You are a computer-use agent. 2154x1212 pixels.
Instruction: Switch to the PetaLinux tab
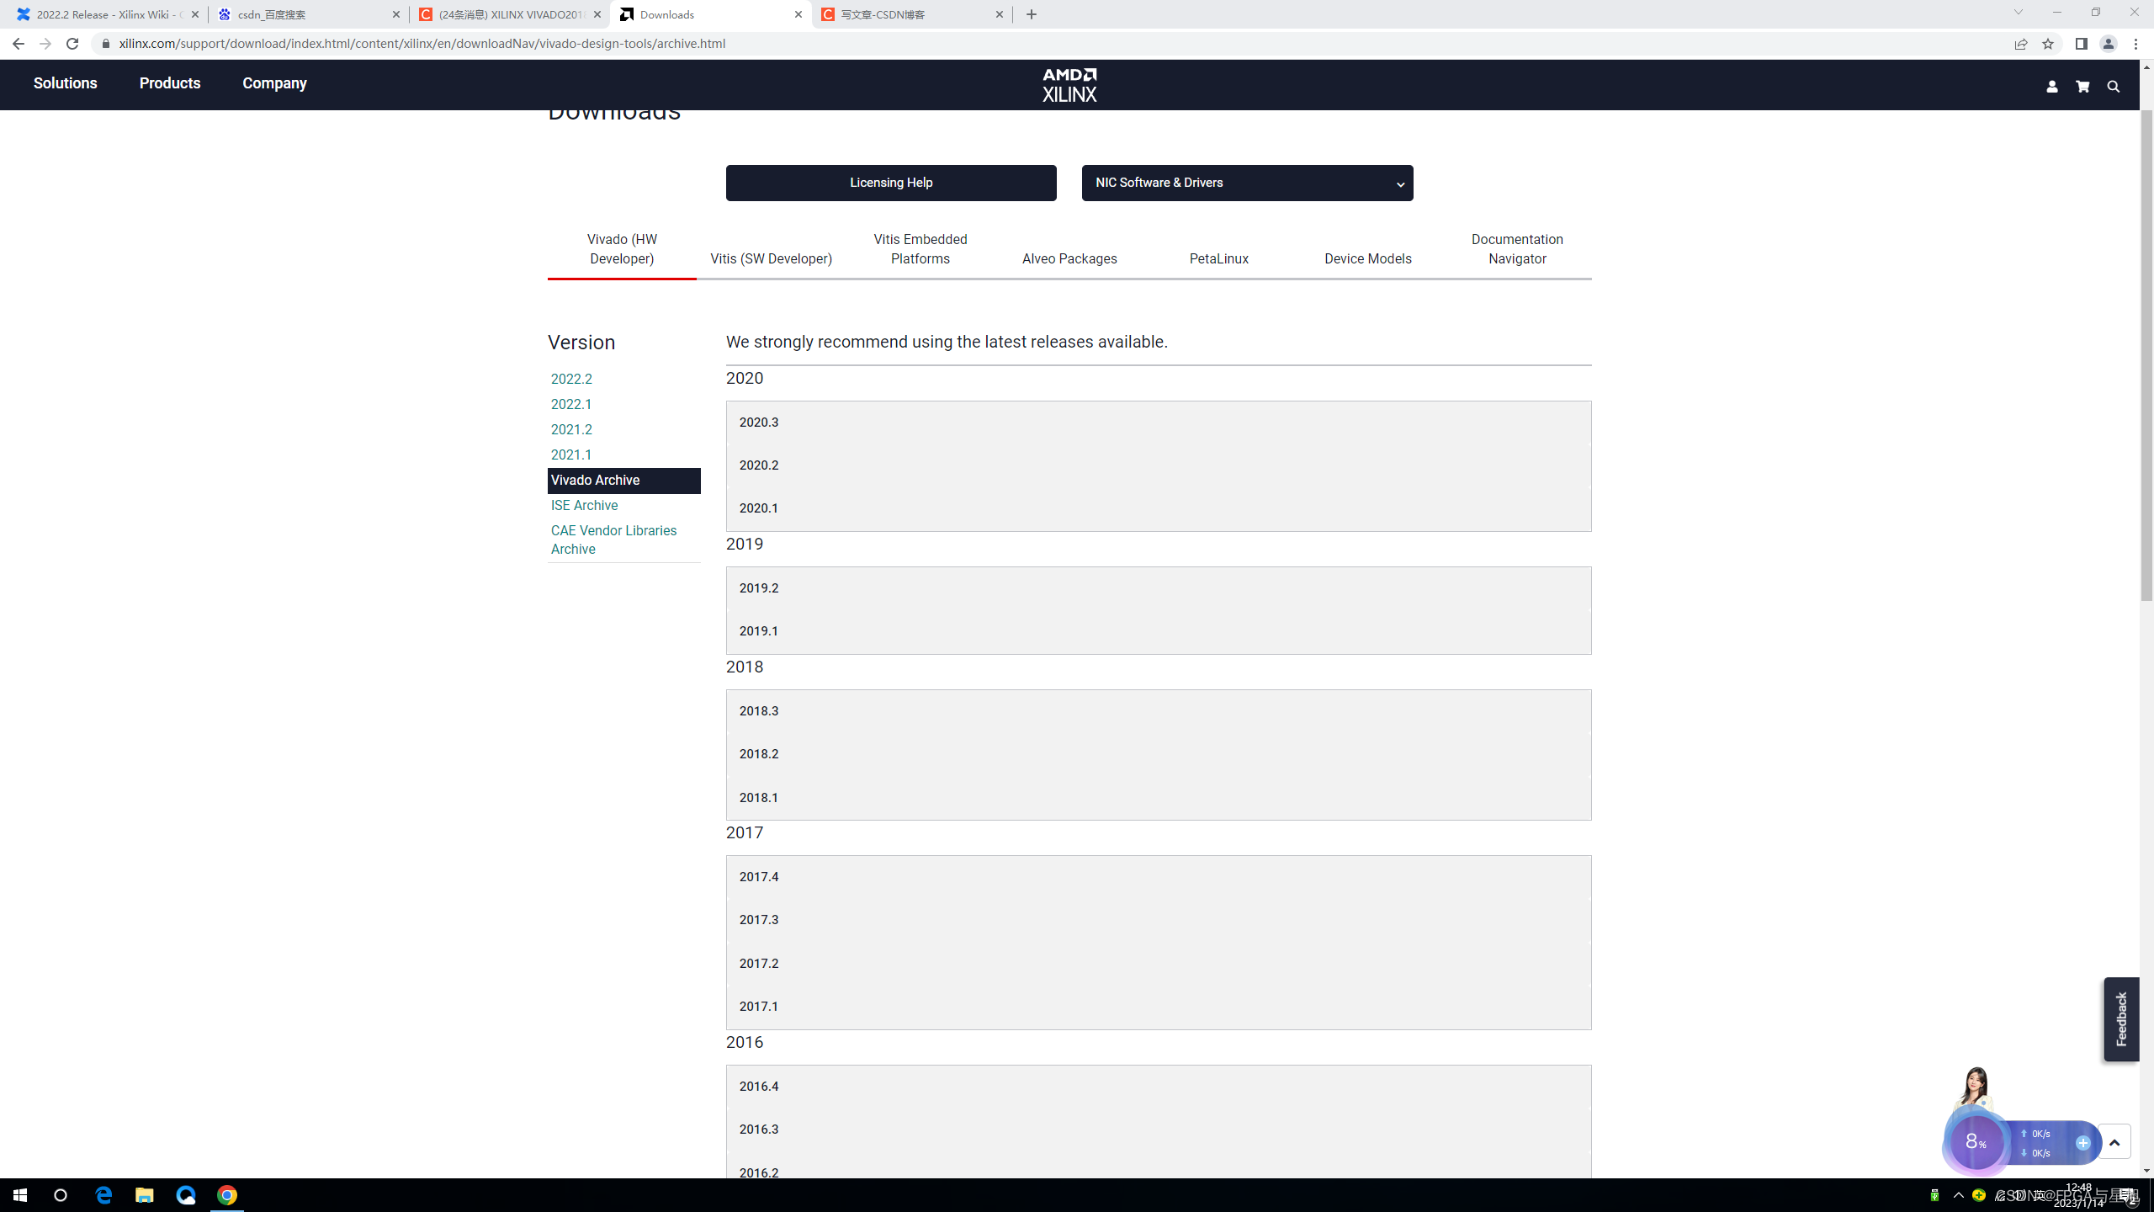coord(1218,258)
